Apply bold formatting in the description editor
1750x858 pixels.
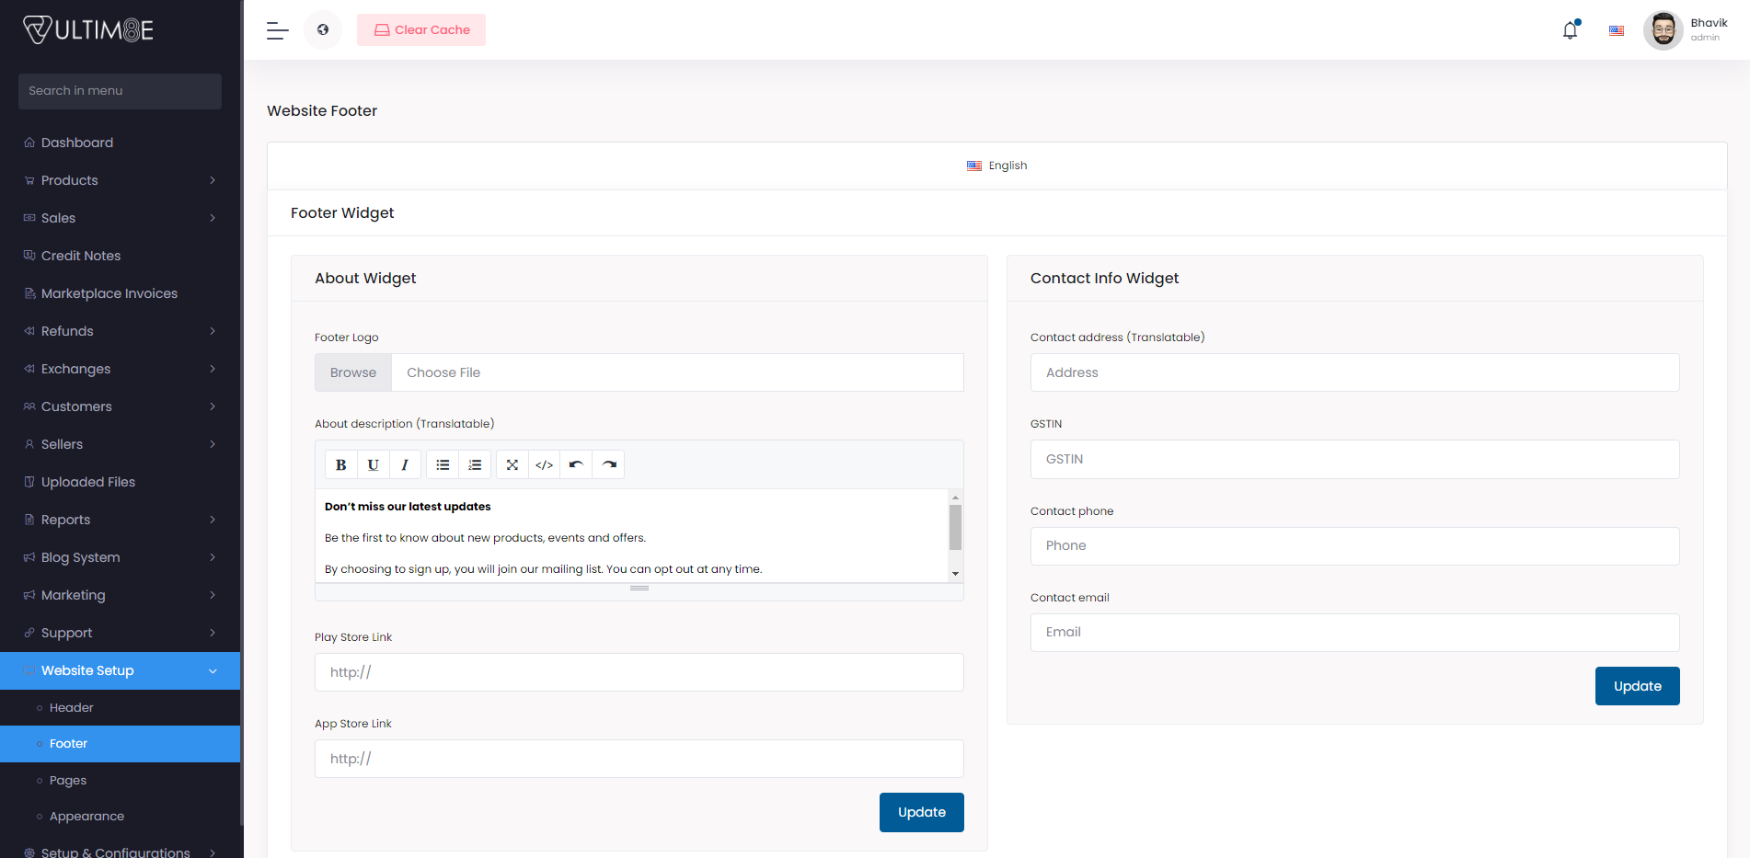pyautogui.click(x=340, y=464)
